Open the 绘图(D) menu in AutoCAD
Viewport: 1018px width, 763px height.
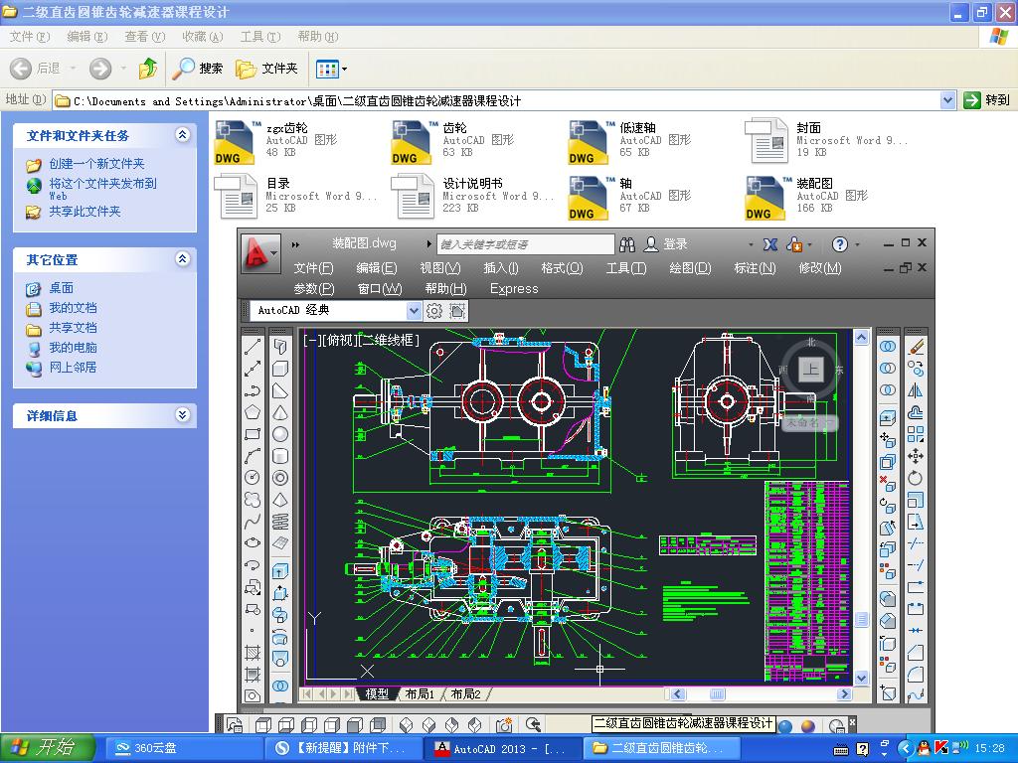click(x=689, y=268)
